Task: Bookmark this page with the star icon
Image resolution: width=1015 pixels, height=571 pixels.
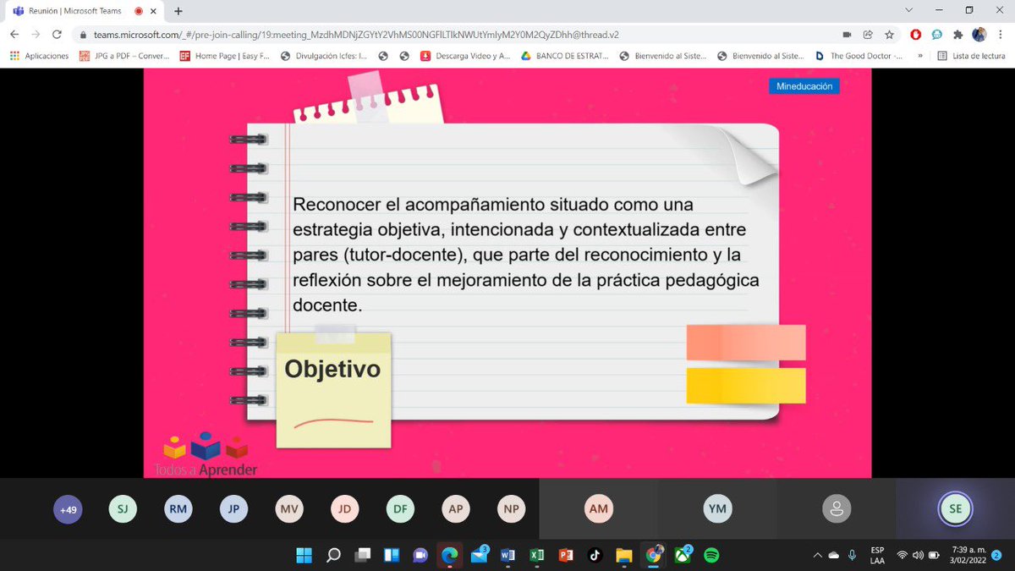Action: (x=889, y=35)
